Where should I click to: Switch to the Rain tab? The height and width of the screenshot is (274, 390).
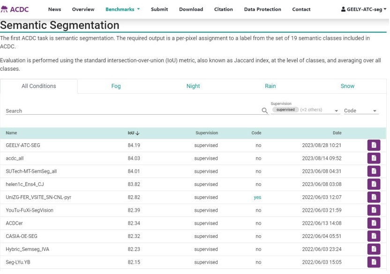(x=270, y=86)
